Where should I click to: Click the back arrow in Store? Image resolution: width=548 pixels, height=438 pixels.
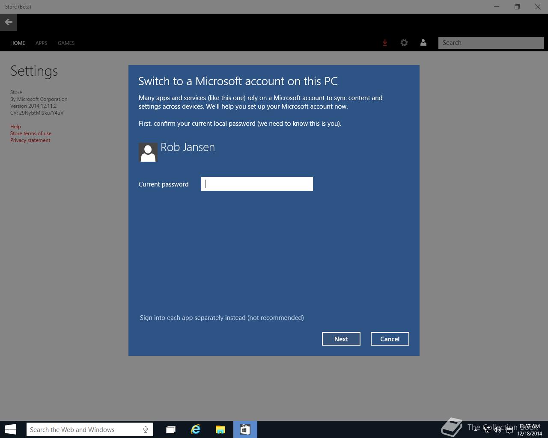[x=9, y=22]
